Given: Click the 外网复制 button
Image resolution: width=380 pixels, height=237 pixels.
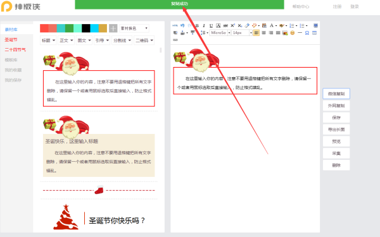Looking at the screenshot, I should click(336, 106).
